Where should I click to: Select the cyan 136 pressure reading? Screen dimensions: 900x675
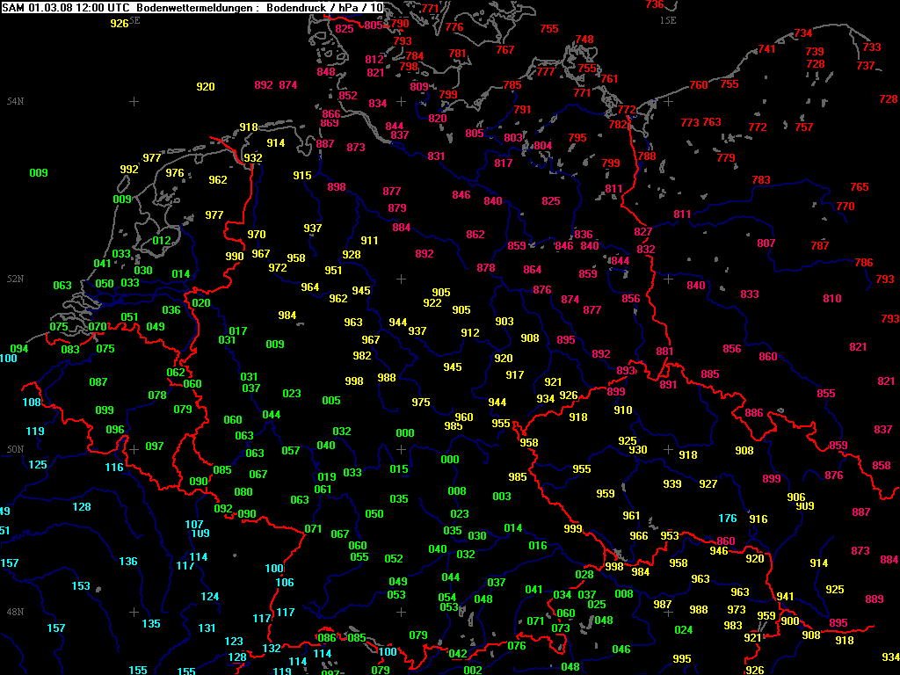point(128,562)
